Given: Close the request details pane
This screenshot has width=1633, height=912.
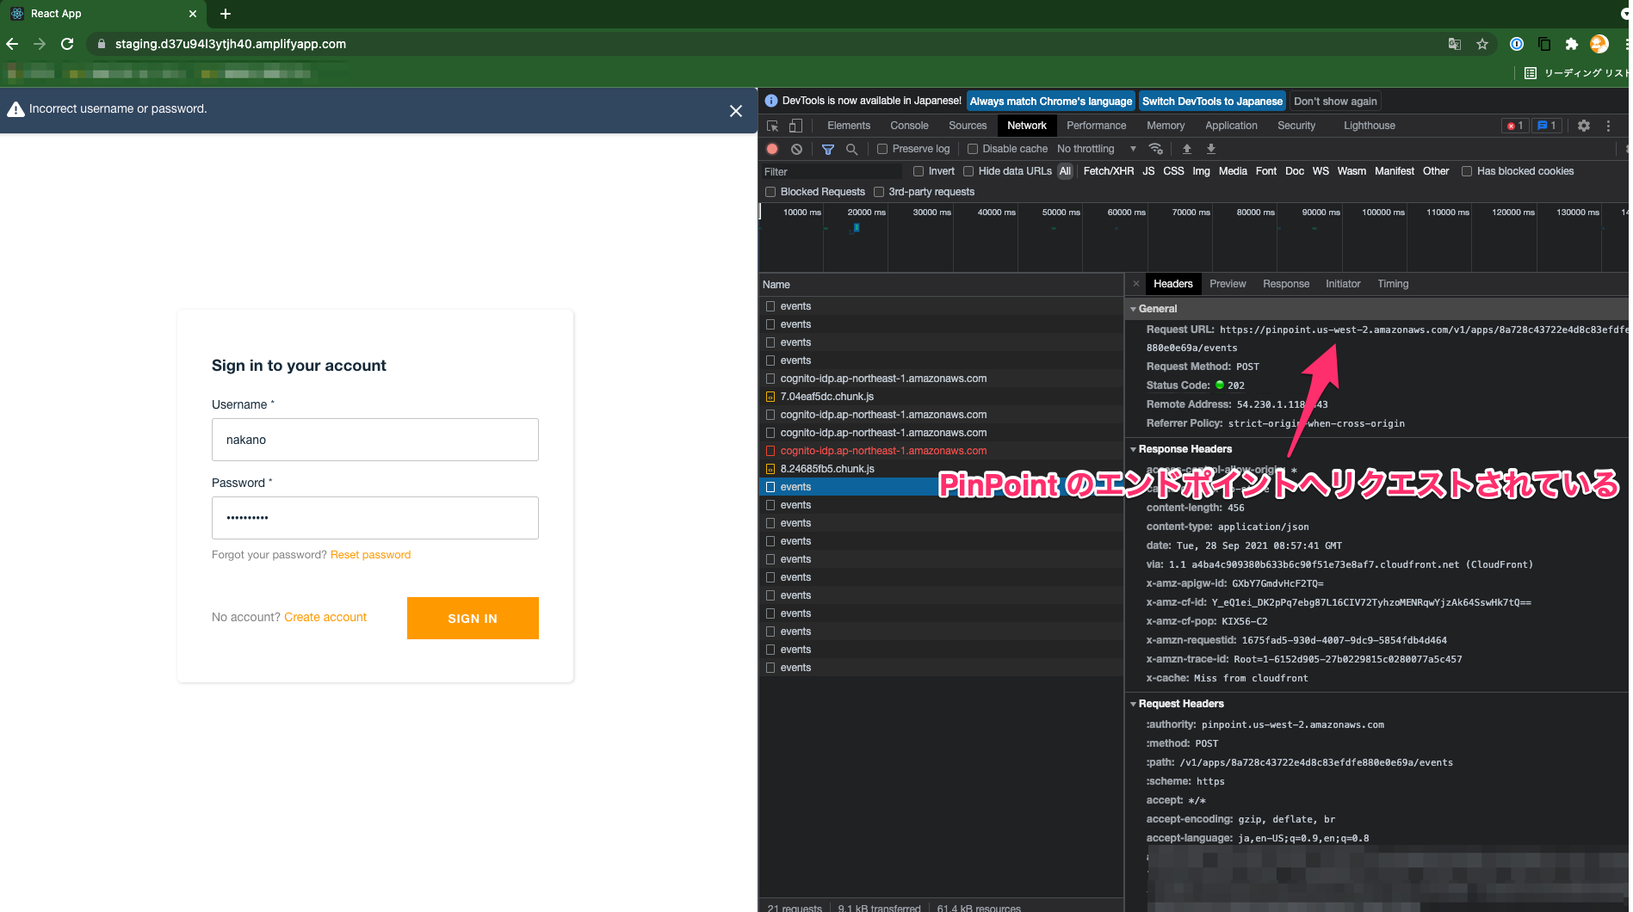Looking at the screenshot, I should click(x=1136, y=284).
